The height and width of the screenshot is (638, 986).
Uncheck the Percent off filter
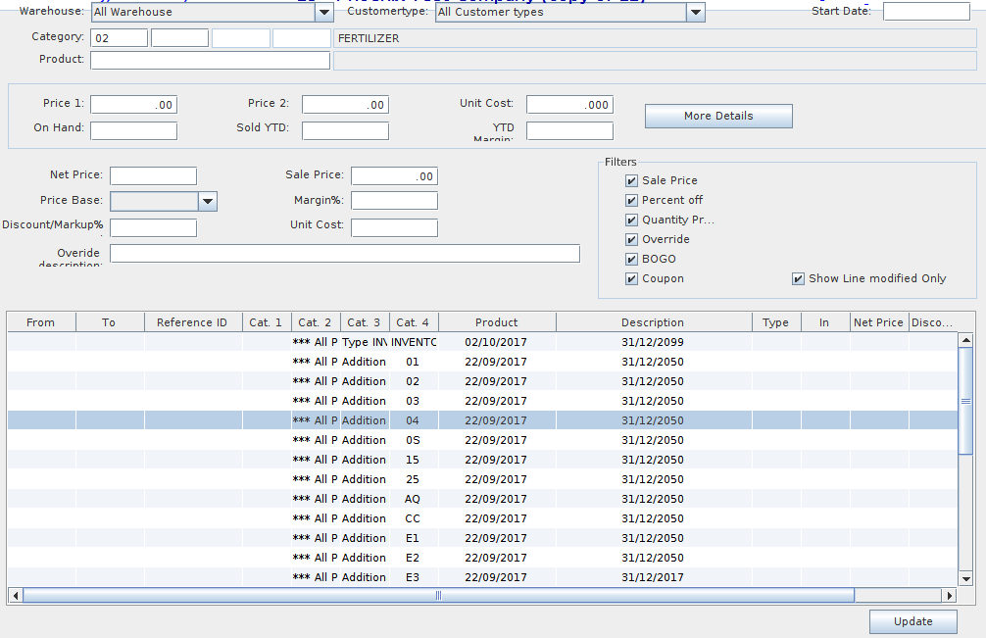[x=632, y=200]
